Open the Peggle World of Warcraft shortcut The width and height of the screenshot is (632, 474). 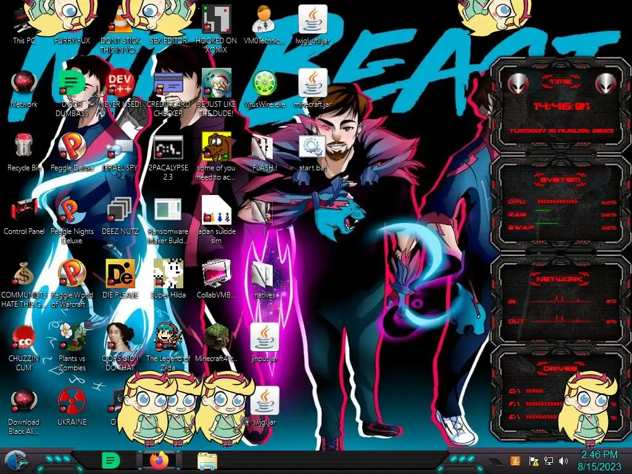[72, 284]
